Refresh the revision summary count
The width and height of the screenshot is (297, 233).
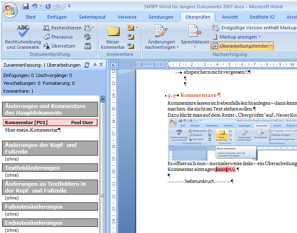(x=87, y=65)
